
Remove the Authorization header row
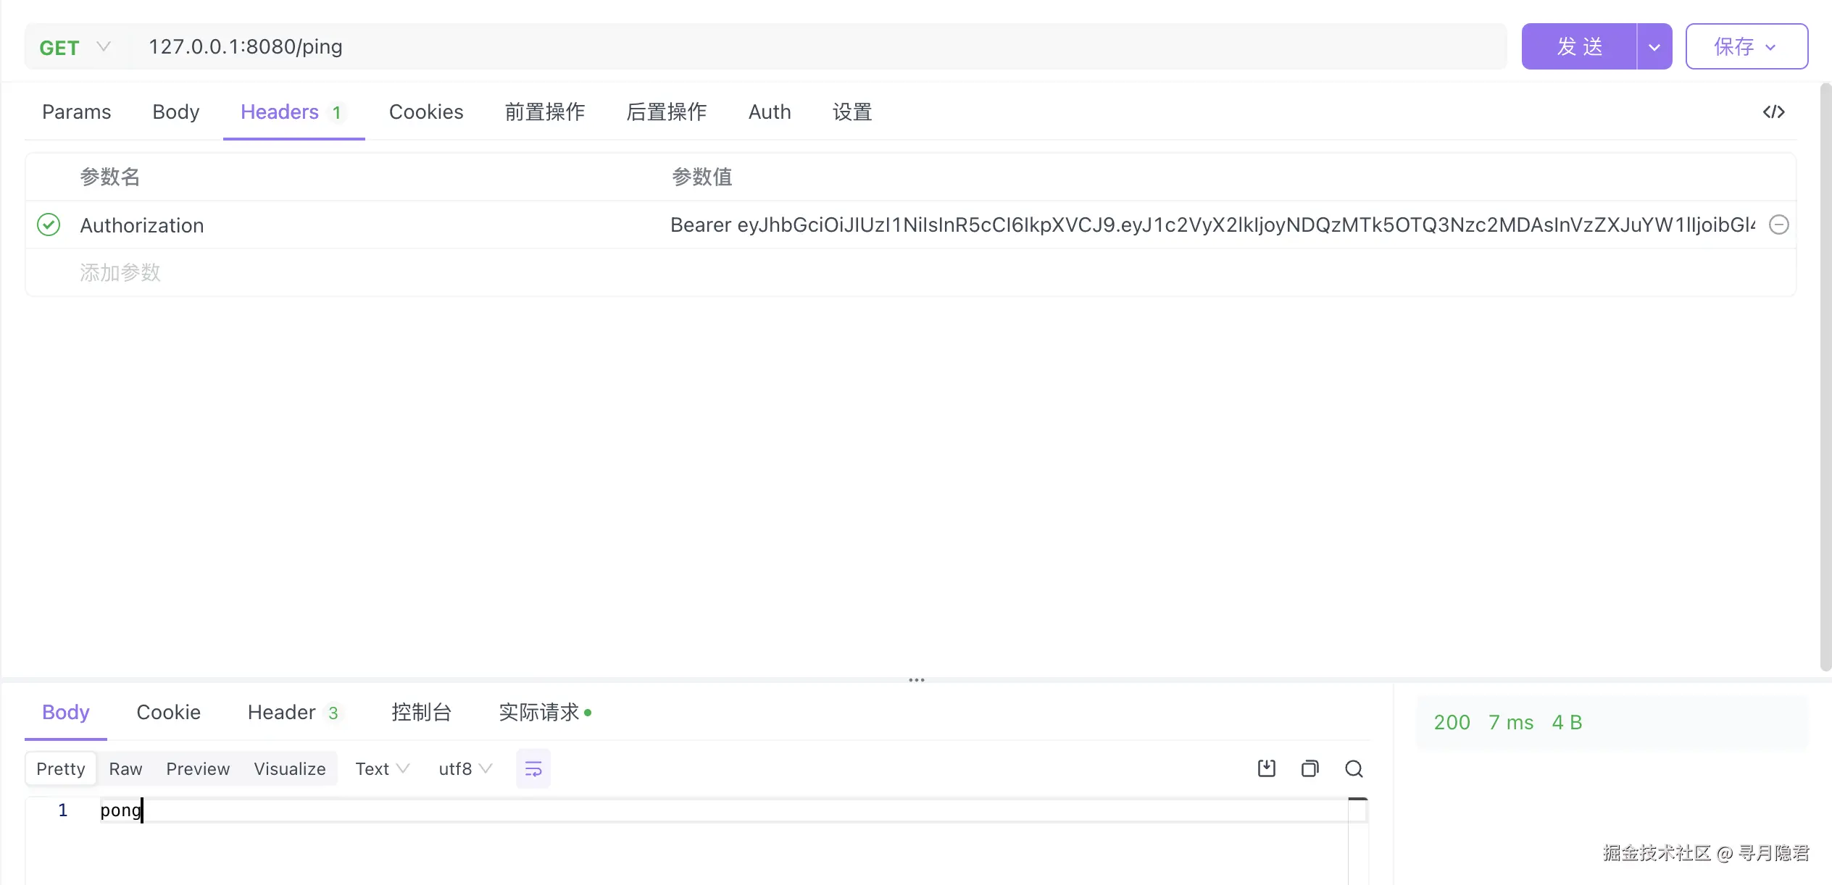click(1778, 225)
